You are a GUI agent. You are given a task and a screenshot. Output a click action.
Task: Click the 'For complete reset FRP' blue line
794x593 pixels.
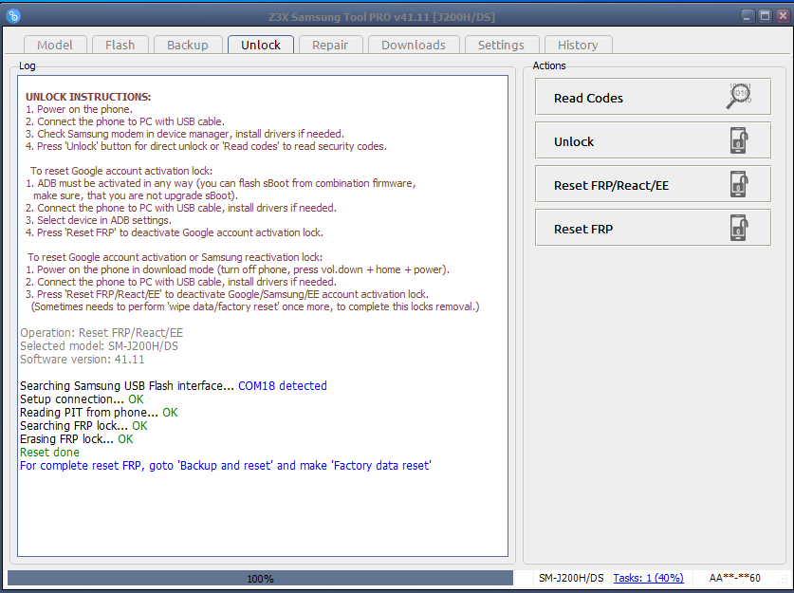click(x=226, y=465)
